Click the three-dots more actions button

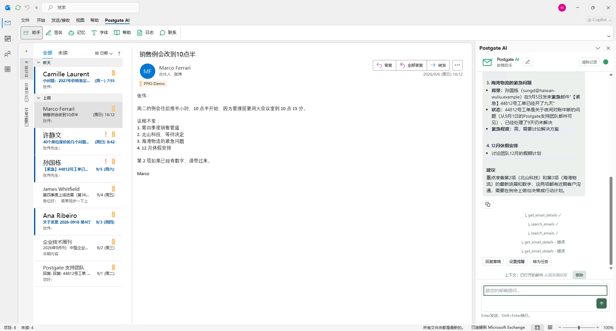coord(458,65)
